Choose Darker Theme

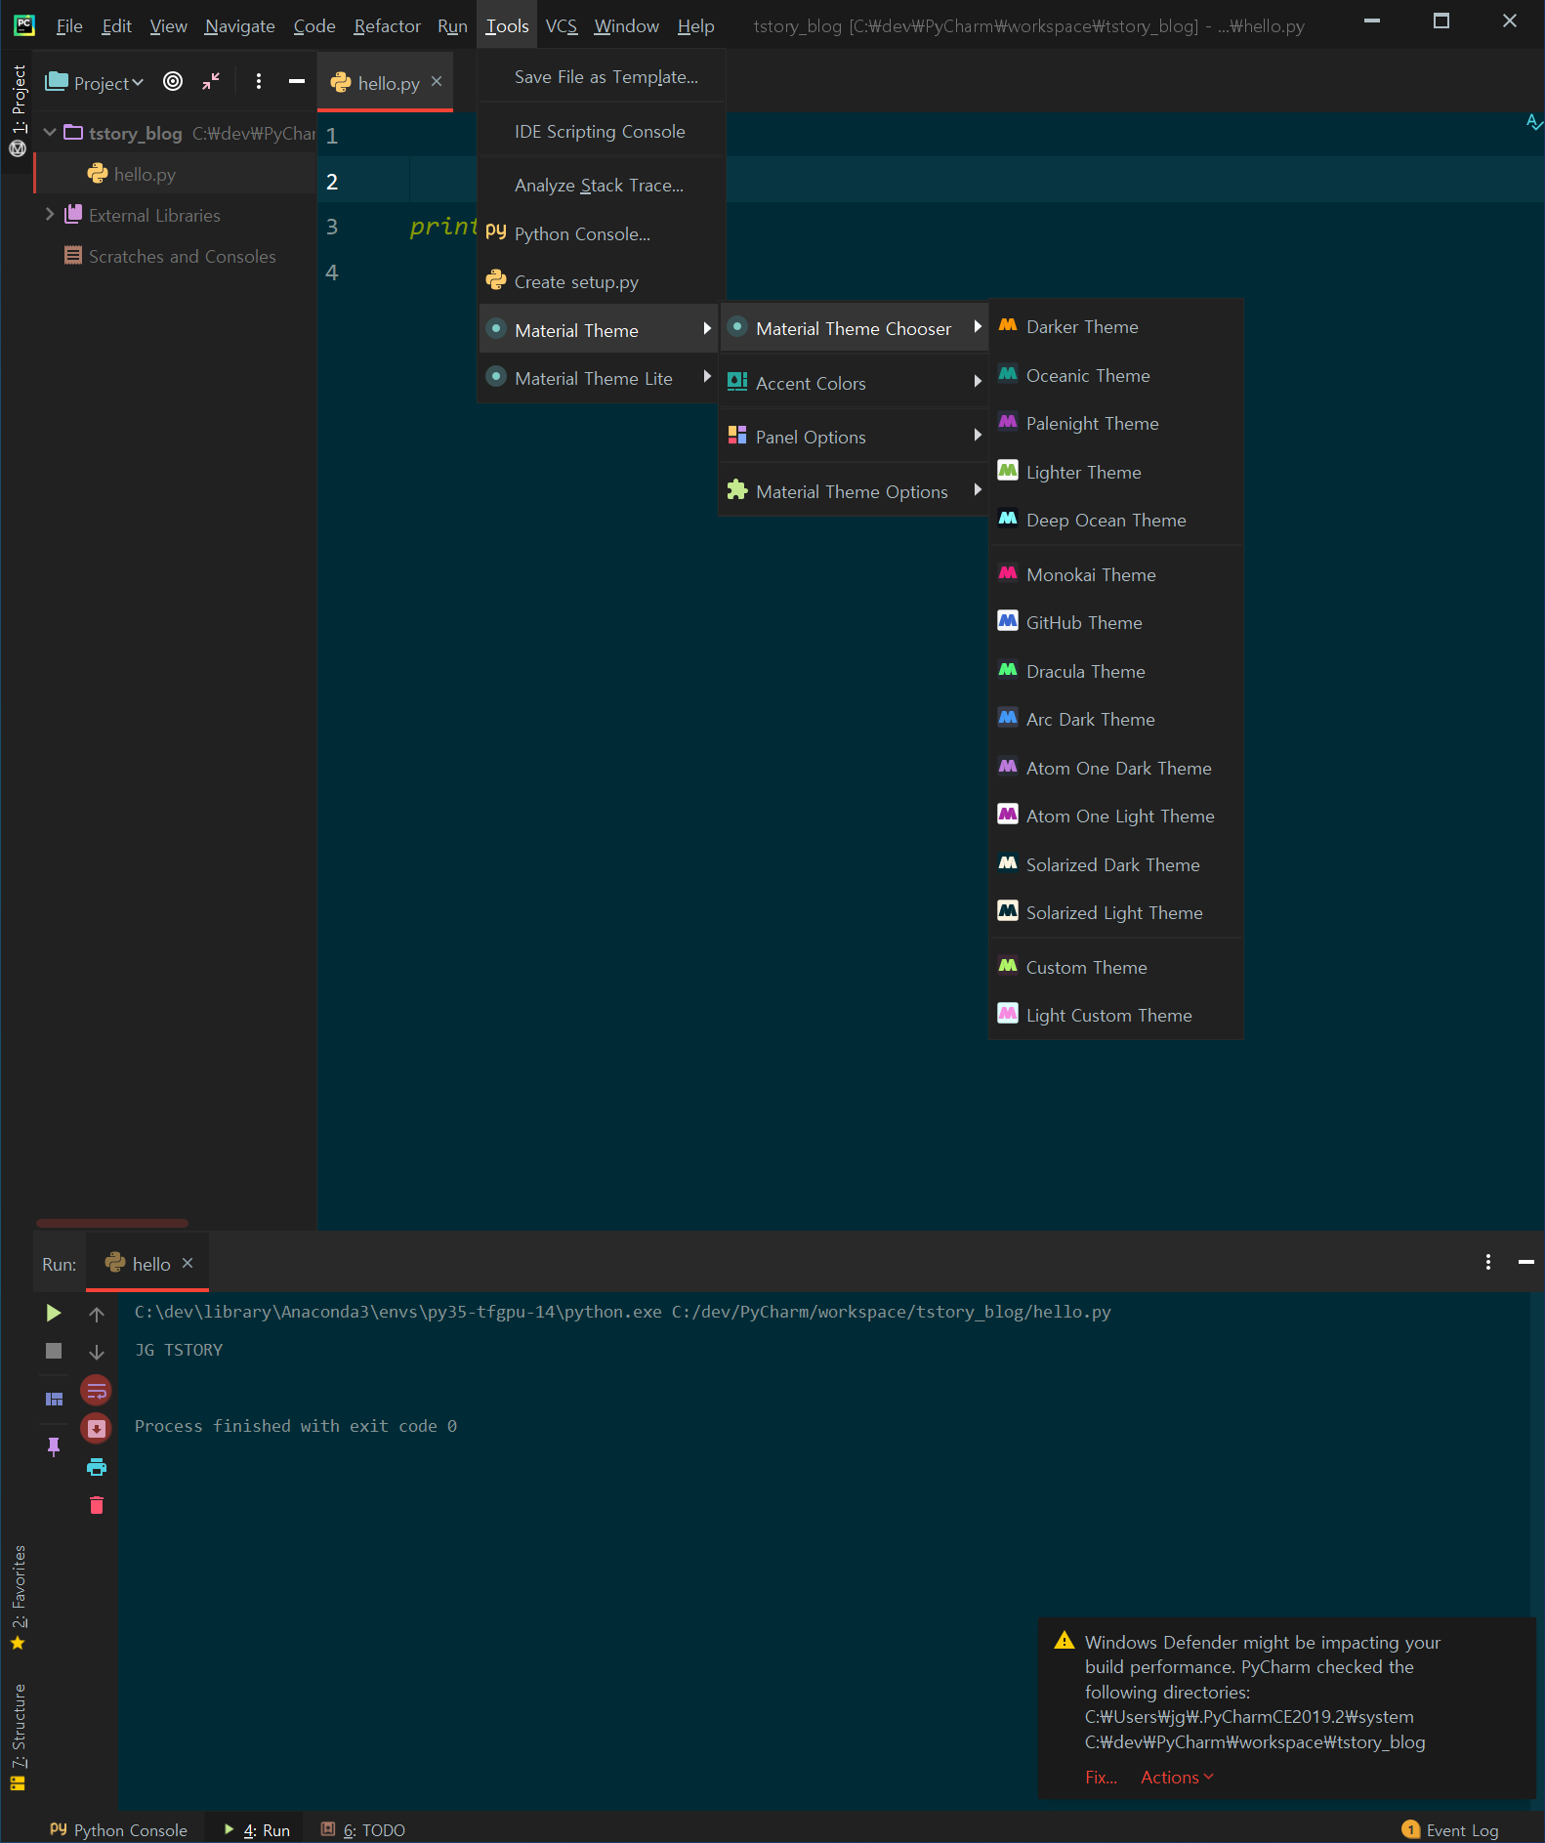point(1115,327)
